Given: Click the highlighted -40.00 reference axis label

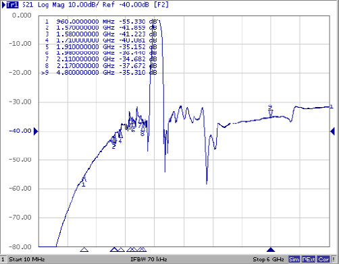Looking at the screenshot, I should pyautogui.click(x=20, y=131).
